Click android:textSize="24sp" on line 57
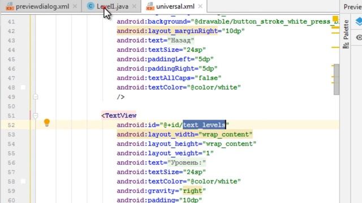This screenshot has width=362, height=203. (x=161, y=172)
